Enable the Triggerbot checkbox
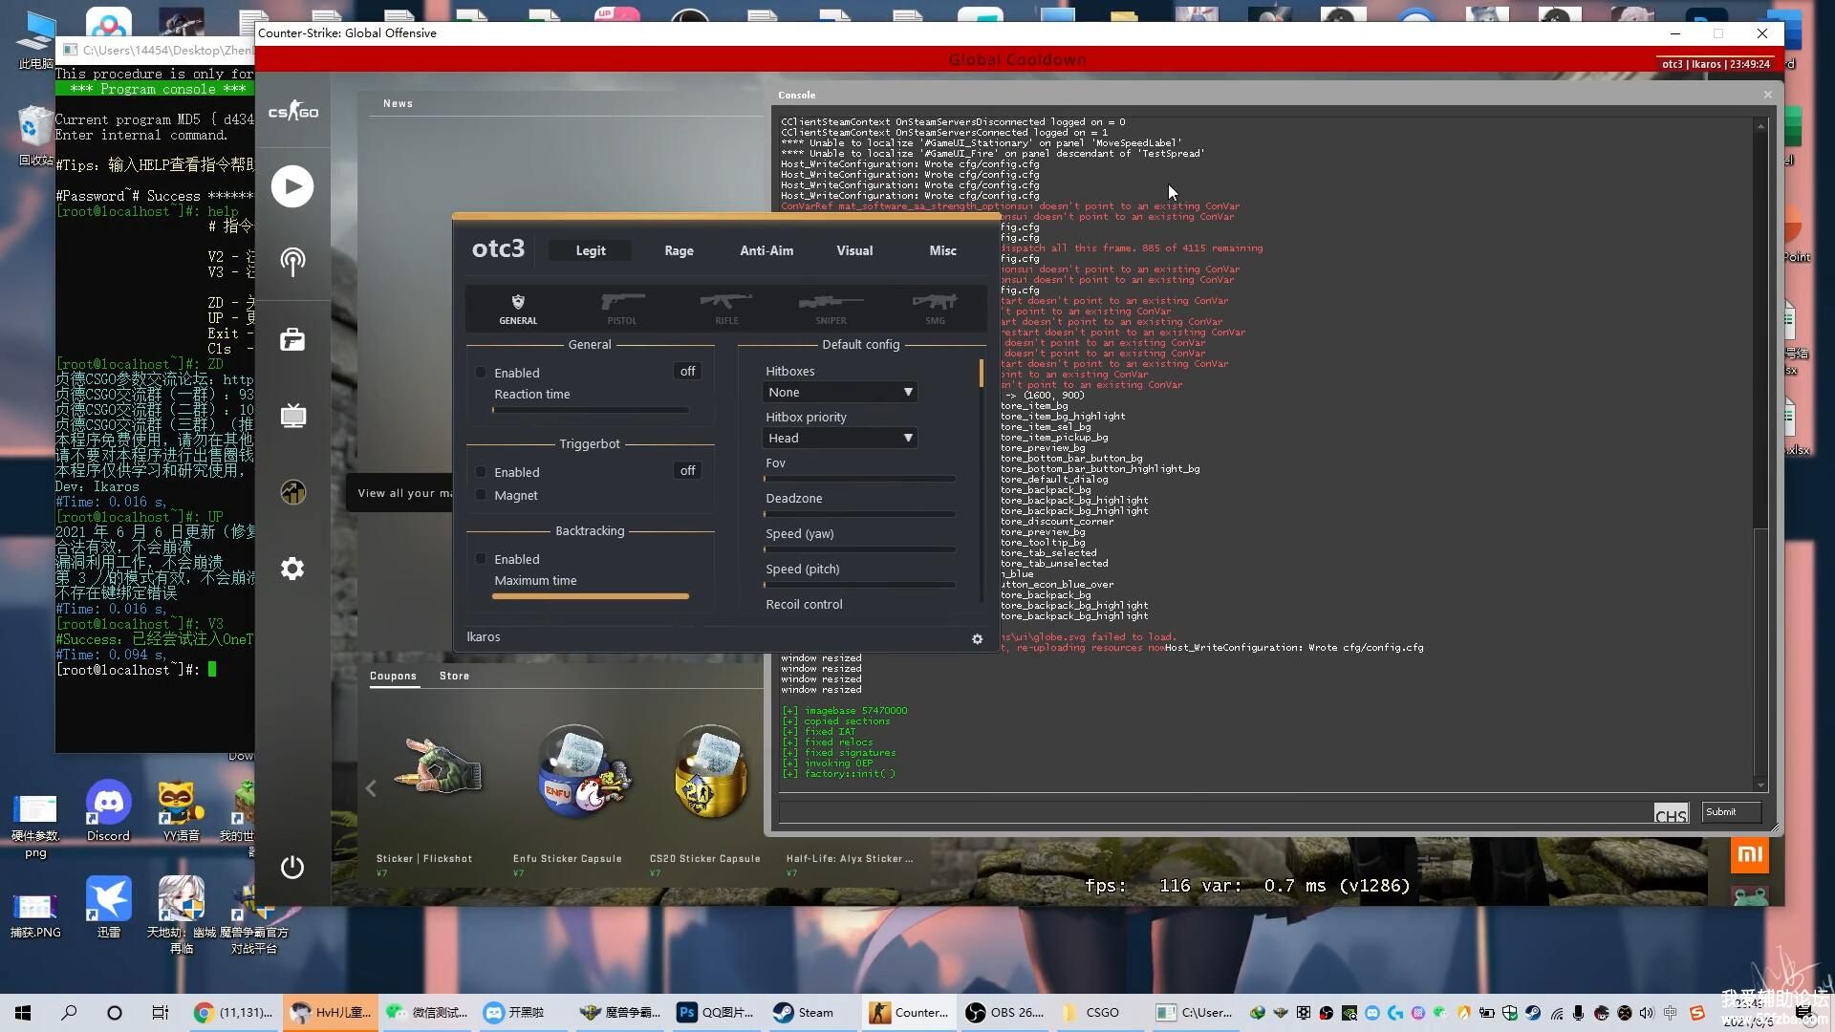1835x1032 pixels. point(481,472)
